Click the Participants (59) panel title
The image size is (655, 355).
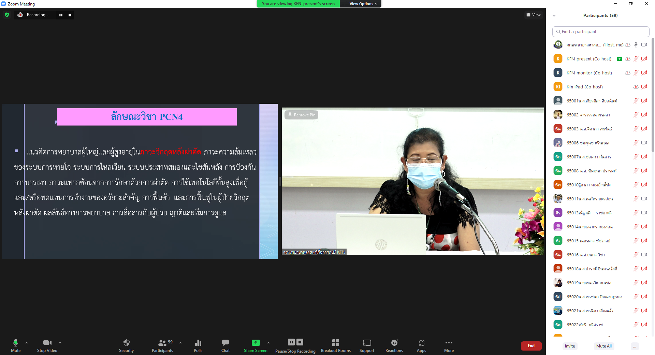coord(600,16)
